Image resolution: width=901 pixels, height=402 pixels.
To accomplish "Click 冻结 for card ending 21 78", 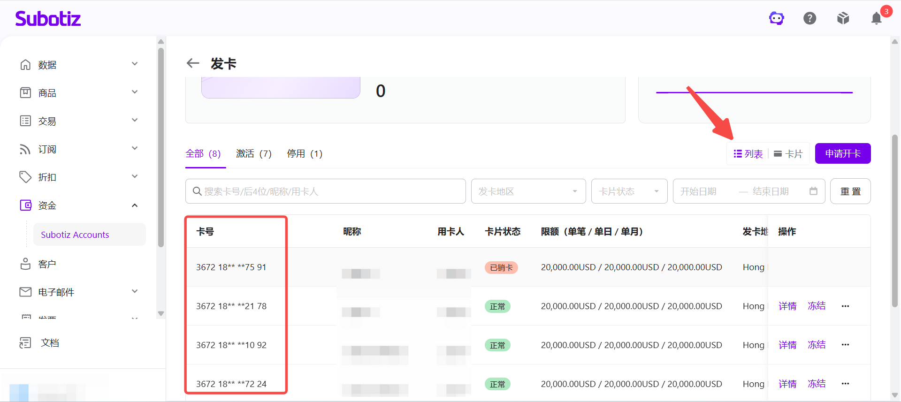I will pyautogui.click(x=817, y=306).
